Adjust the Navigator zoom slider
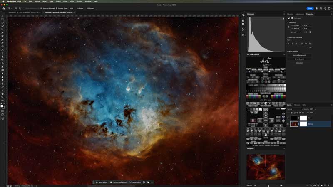 pos(268,185)
